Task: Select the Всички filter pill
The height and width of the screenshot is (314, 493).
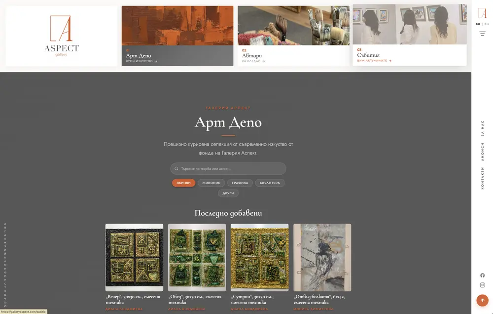Action: pos(183,183)
